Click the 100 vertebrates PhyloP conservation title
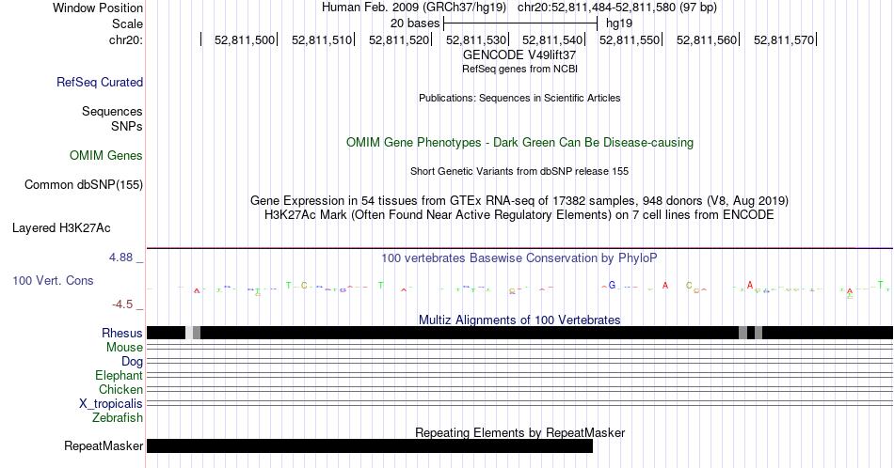The height and width of the screenshot is (468, 894). 519,257
